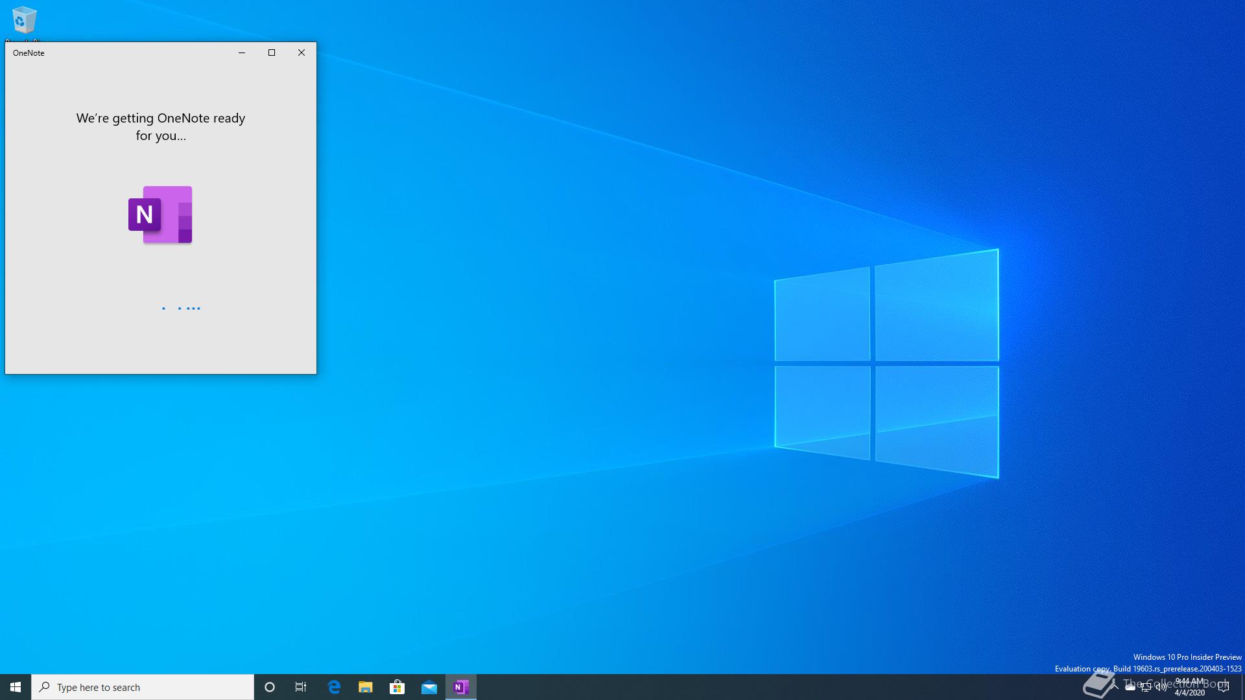Close the OneNote window

[x=302, y=53]
